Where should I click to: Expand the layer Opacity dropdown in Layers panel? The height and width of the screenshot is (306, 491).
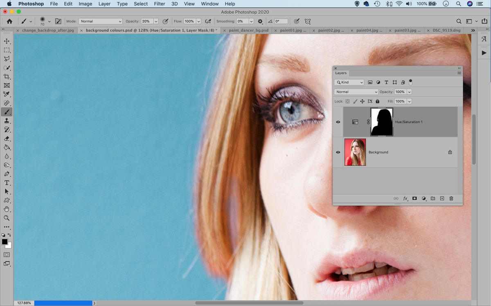point(408,92)
